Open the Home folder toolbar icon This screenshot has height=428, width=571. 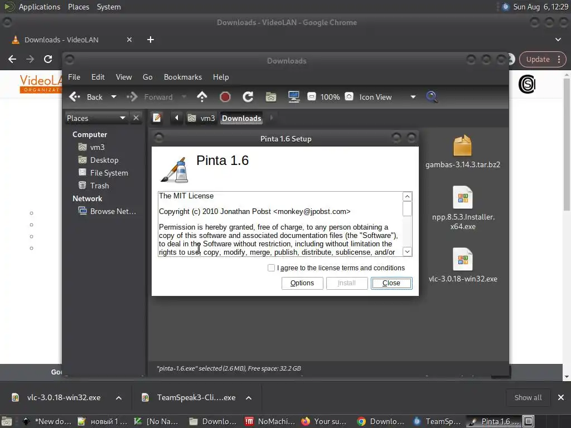(x=270, y=97)
